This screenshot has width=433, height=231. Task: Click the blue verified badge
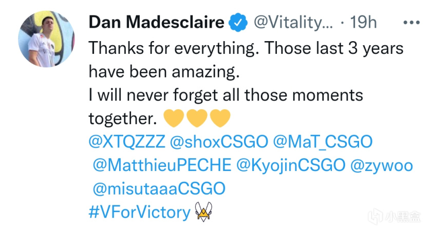click(x=236, y=23)
